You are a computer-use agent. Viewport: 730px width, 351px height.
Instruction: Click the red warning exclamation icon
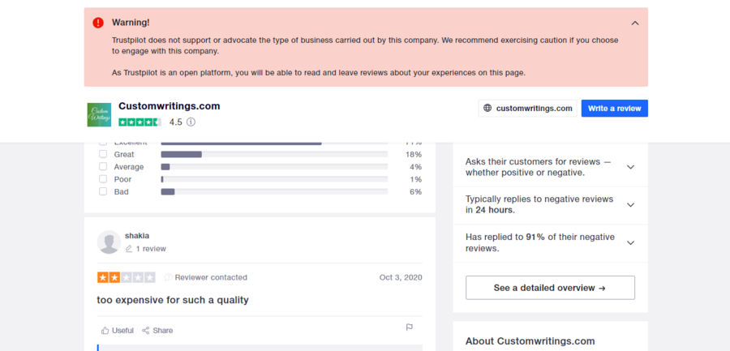(98, 23)
